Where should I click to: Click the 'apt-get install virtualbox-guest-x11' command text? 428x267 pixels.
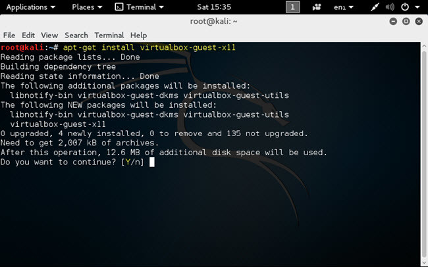149,47
